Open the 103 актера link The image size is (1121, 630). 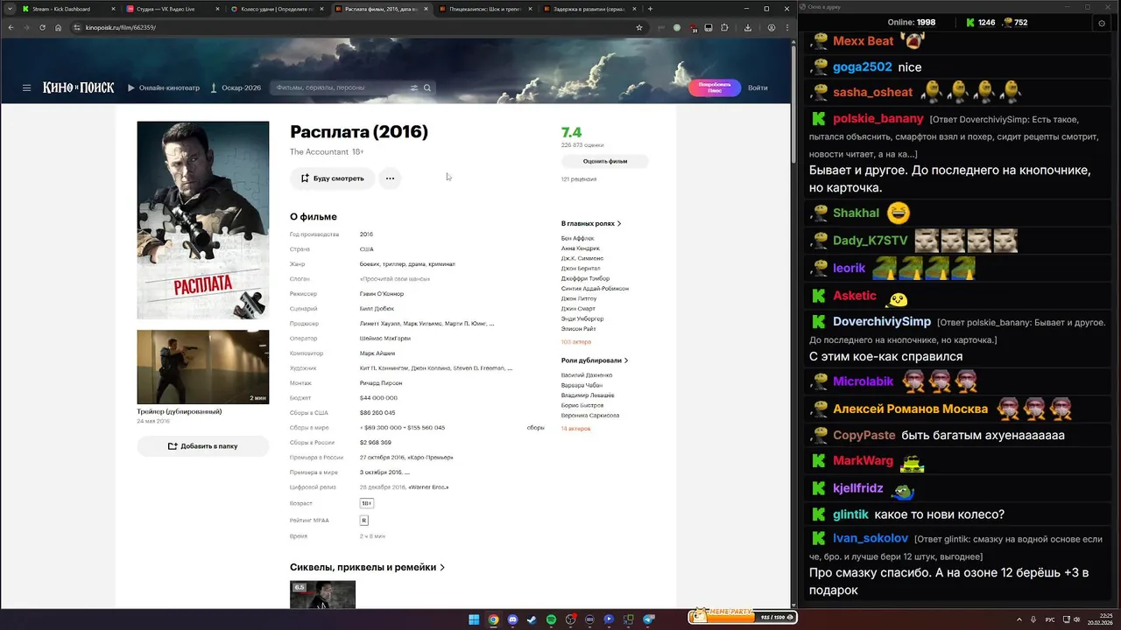(x=576, y=342)
